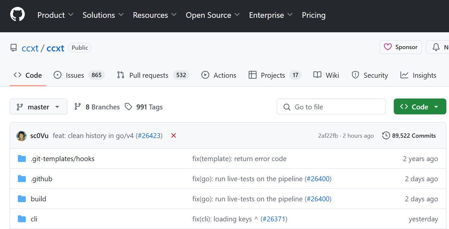Image resolution: width=449 pixels, height=229 pixels.
Task: Click the notifications bell icon
Action: (x=436, y=47)
